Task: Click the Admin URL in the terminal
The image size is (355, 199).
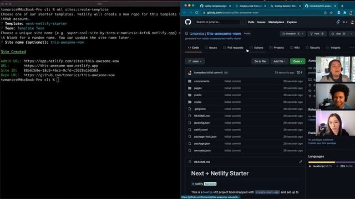Action: coord(71,61)
